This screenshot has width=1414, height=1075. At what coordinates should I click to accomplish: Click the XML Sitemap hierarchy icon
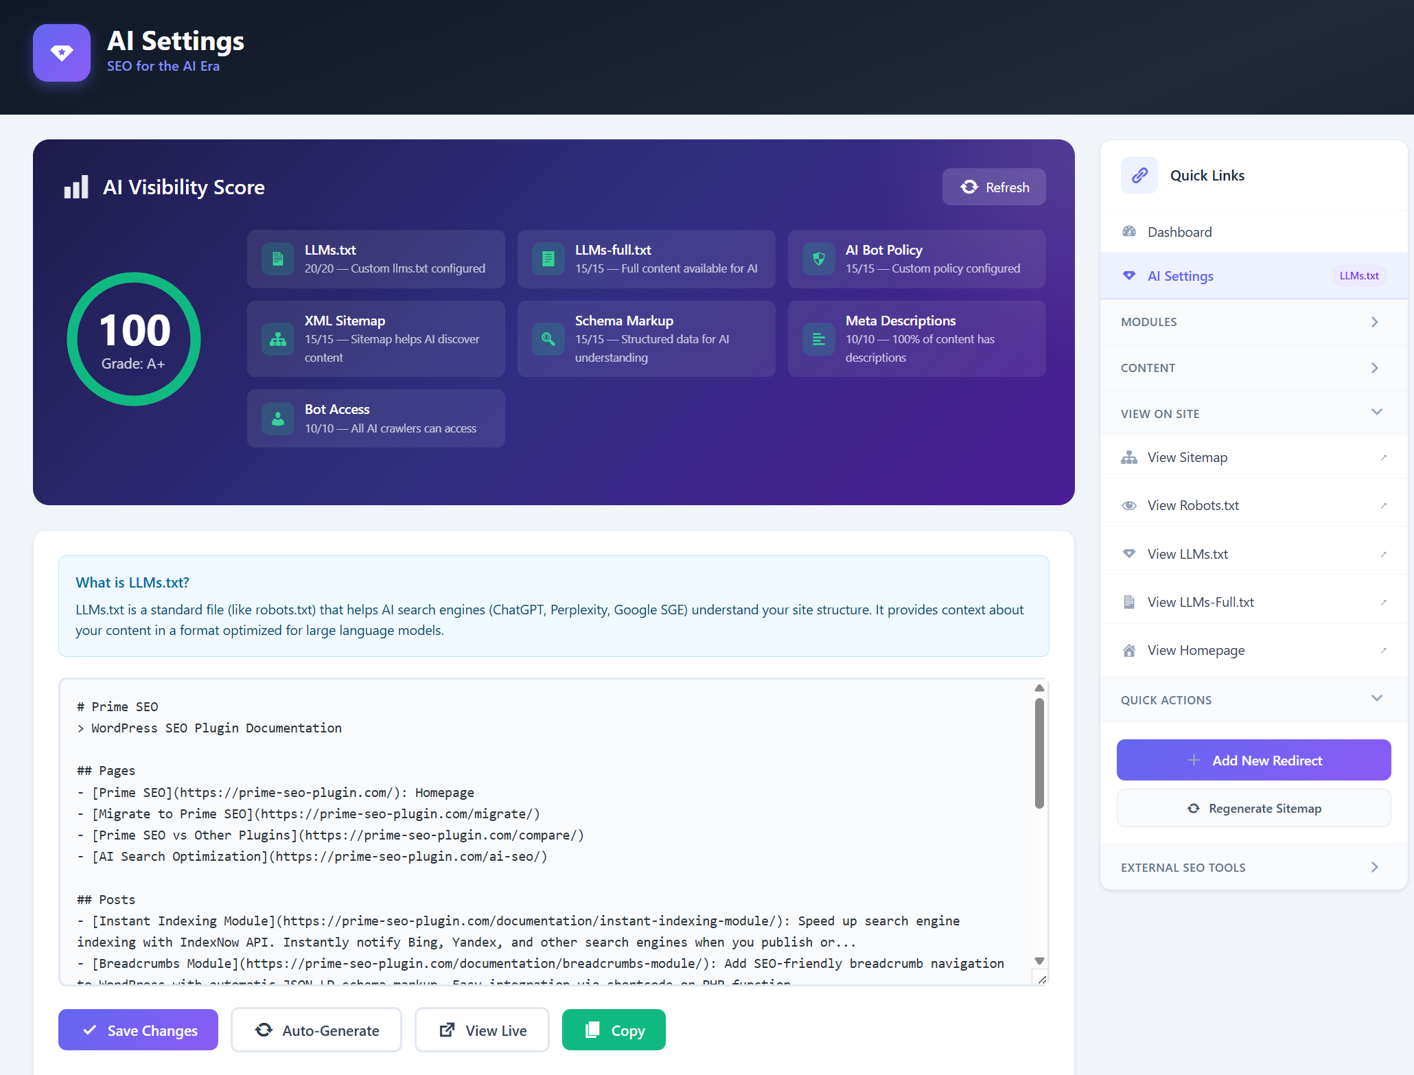point(278,339)
